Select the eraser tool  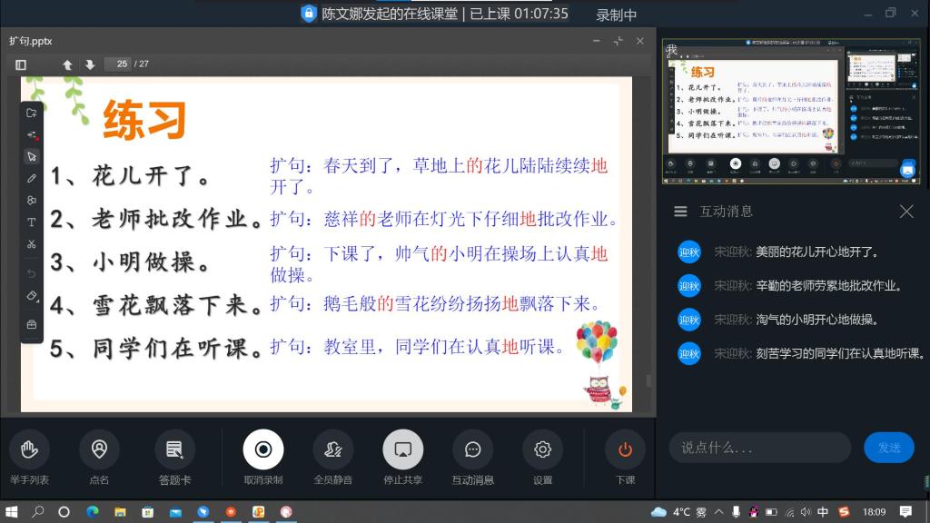pyautogui.click(x=30, y=296)
